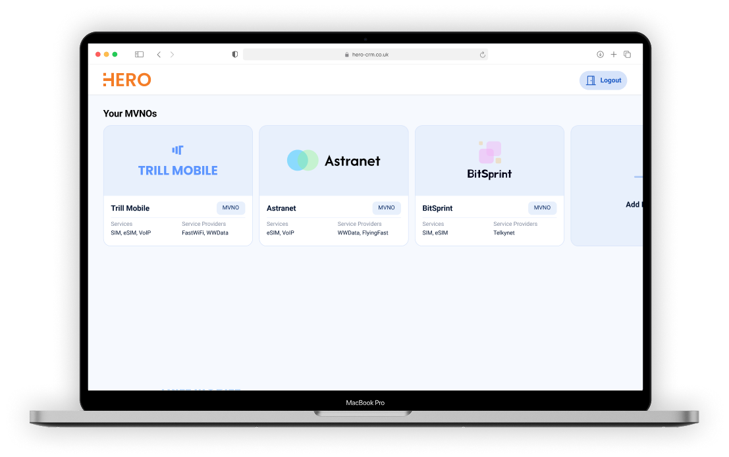The image size is (729, 457).
Task: Click the privacy shield icon in Safari toolbar
Action: pos(234,55)
